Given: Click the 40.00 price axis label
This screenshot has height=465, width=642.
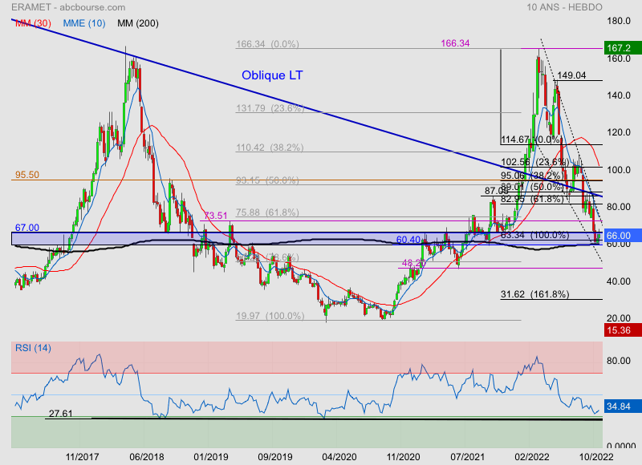Looking at the screenshot, I should pyautogui.click(x=619, y=281).
